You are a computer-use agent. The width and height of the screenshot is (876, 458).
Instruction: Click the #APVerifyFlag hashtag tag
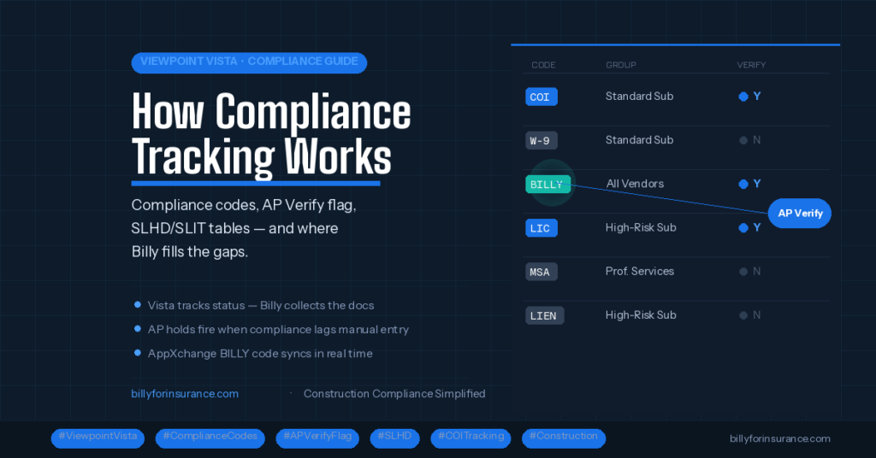click(317, 437)
